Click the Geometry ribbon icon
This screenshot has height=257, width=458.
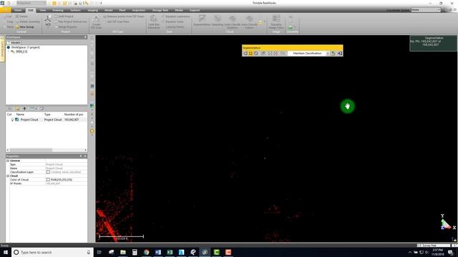(291, 27)
